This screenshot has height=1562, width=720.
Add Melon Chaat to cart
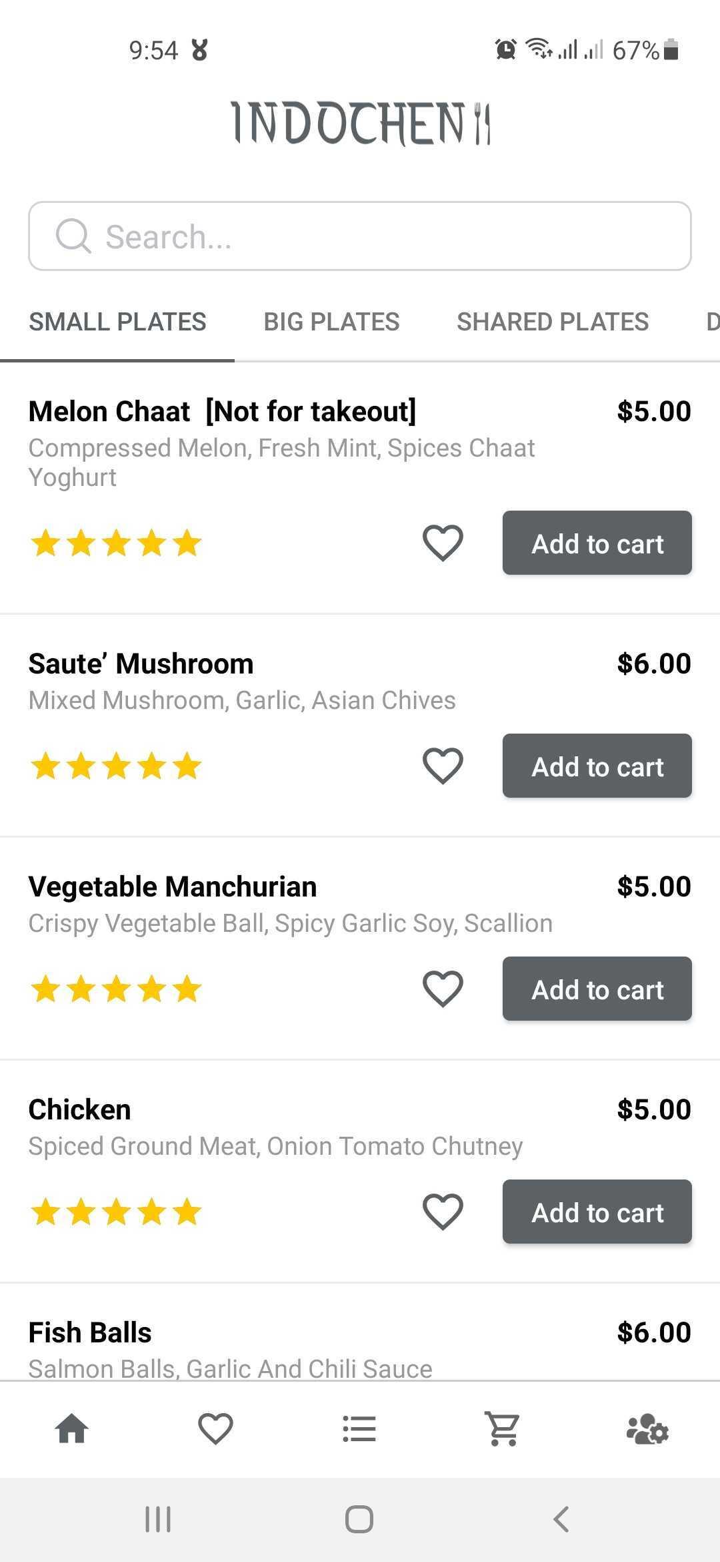pos(597,543)
